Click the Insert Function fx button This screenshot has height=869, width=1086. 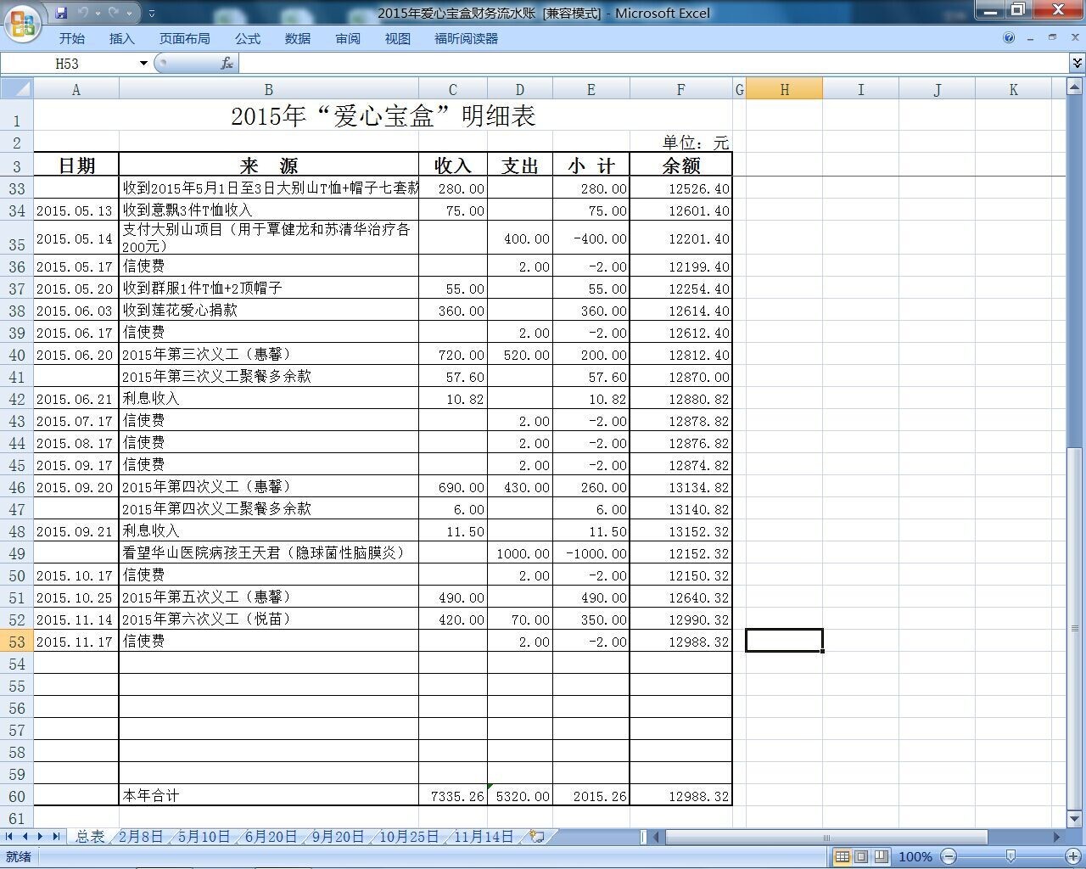click(x=227, y=64)
